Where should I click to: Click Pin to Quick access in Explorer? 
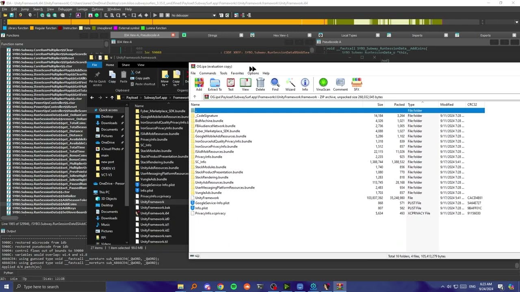pyautogui.click(x=97, y=78)
